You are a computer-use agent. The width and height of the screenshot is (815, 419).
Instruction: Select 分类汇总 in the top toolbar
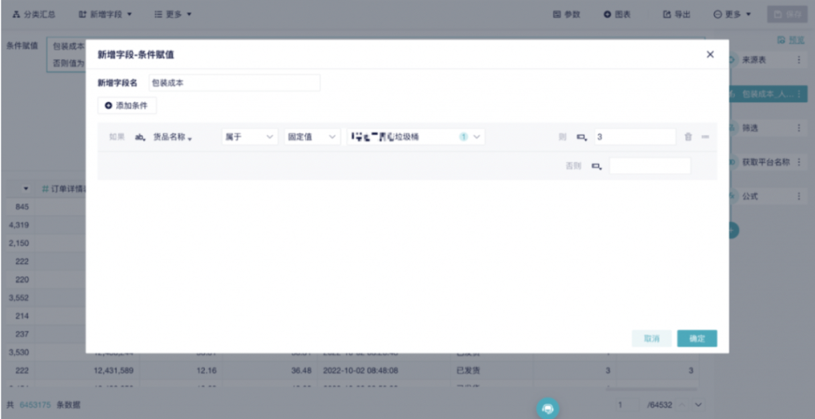[34, 14]
